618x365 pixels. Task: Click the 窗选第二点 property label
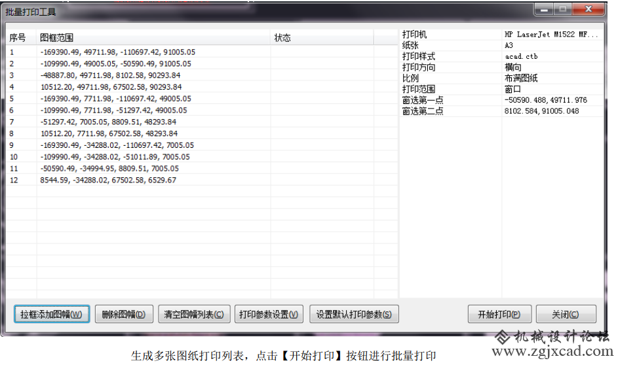click(x=423, y=111)
